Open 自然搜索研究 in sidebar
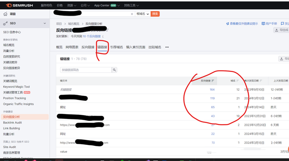The width and height of the screenshot is (289, 161). pyautogui.click(x=12, y=56)
